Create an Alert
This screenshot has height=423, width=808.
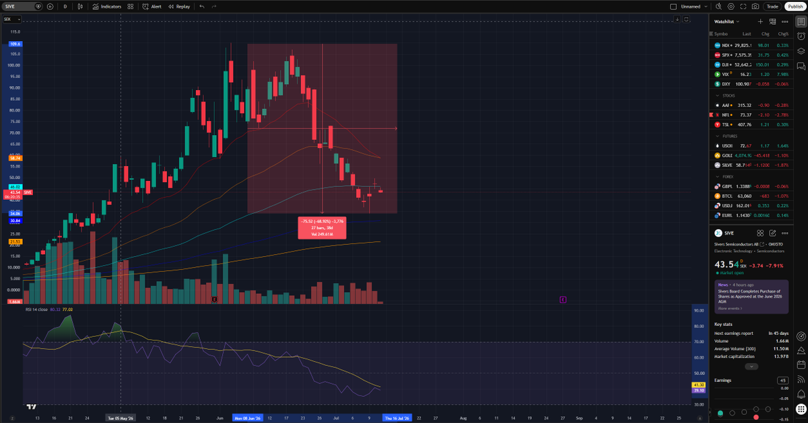(152, 6)
